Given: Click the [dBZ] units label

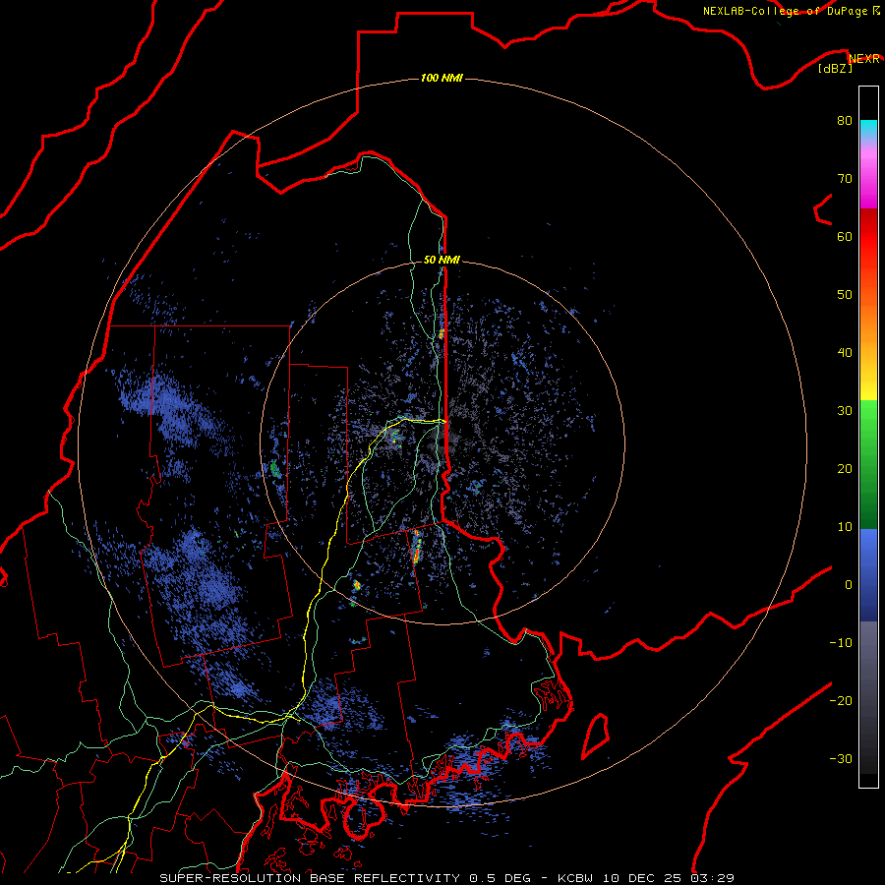Looking at the screenshot, I should coord(835,69).
